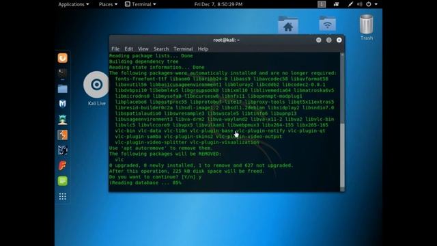
Task: Launch Terminal from the dock
Action: click(62, 73)
